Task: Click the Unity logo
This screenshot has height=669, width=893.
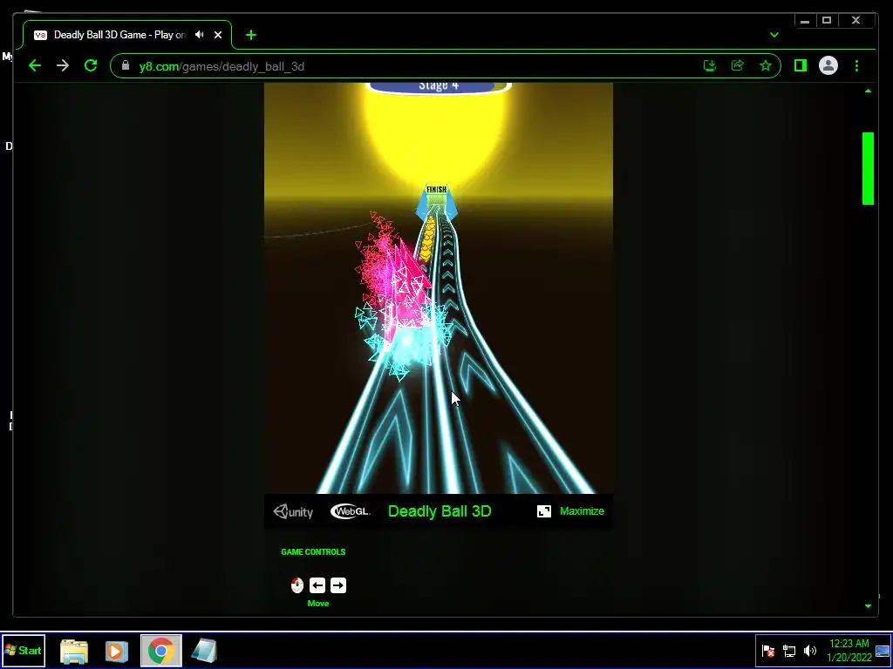Action: click(x=293, y=511)
